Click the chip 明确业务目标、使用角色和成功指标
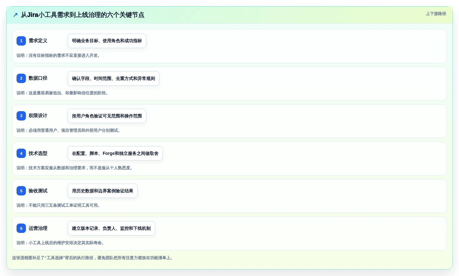Viewport: 459px width, 276px height. [x=107, y=41]
